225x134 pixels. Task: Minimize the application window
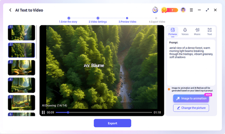point(199,10)
